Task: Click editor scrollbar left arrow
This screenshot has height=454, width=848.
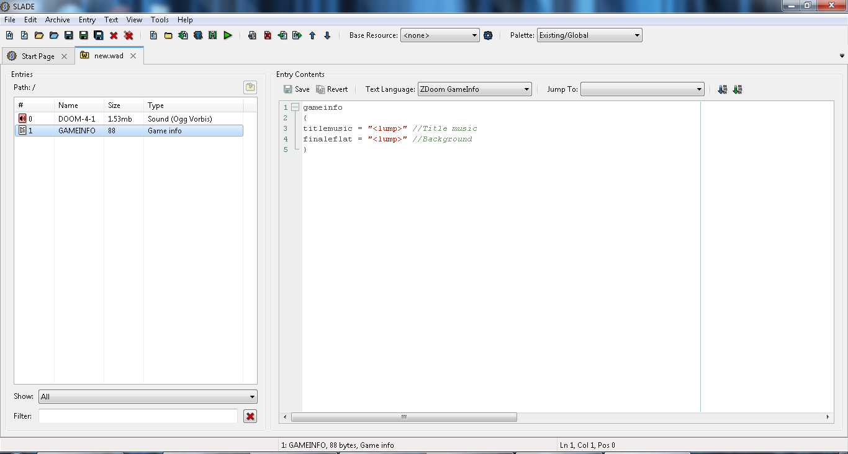Action: 284,417
